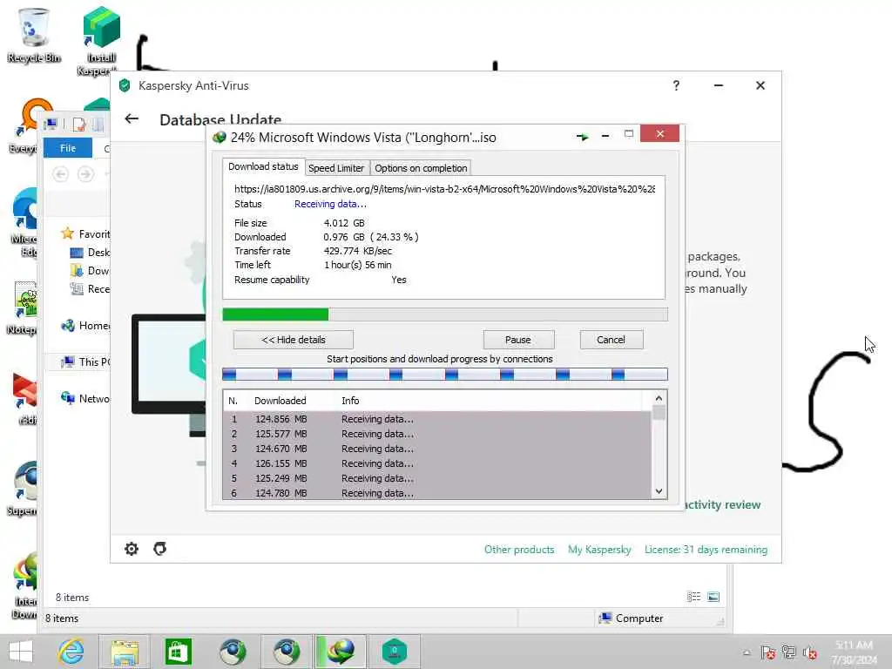Open the My Kaspersky link
Viewport: 892px width, 669px height.
point(599,550)
